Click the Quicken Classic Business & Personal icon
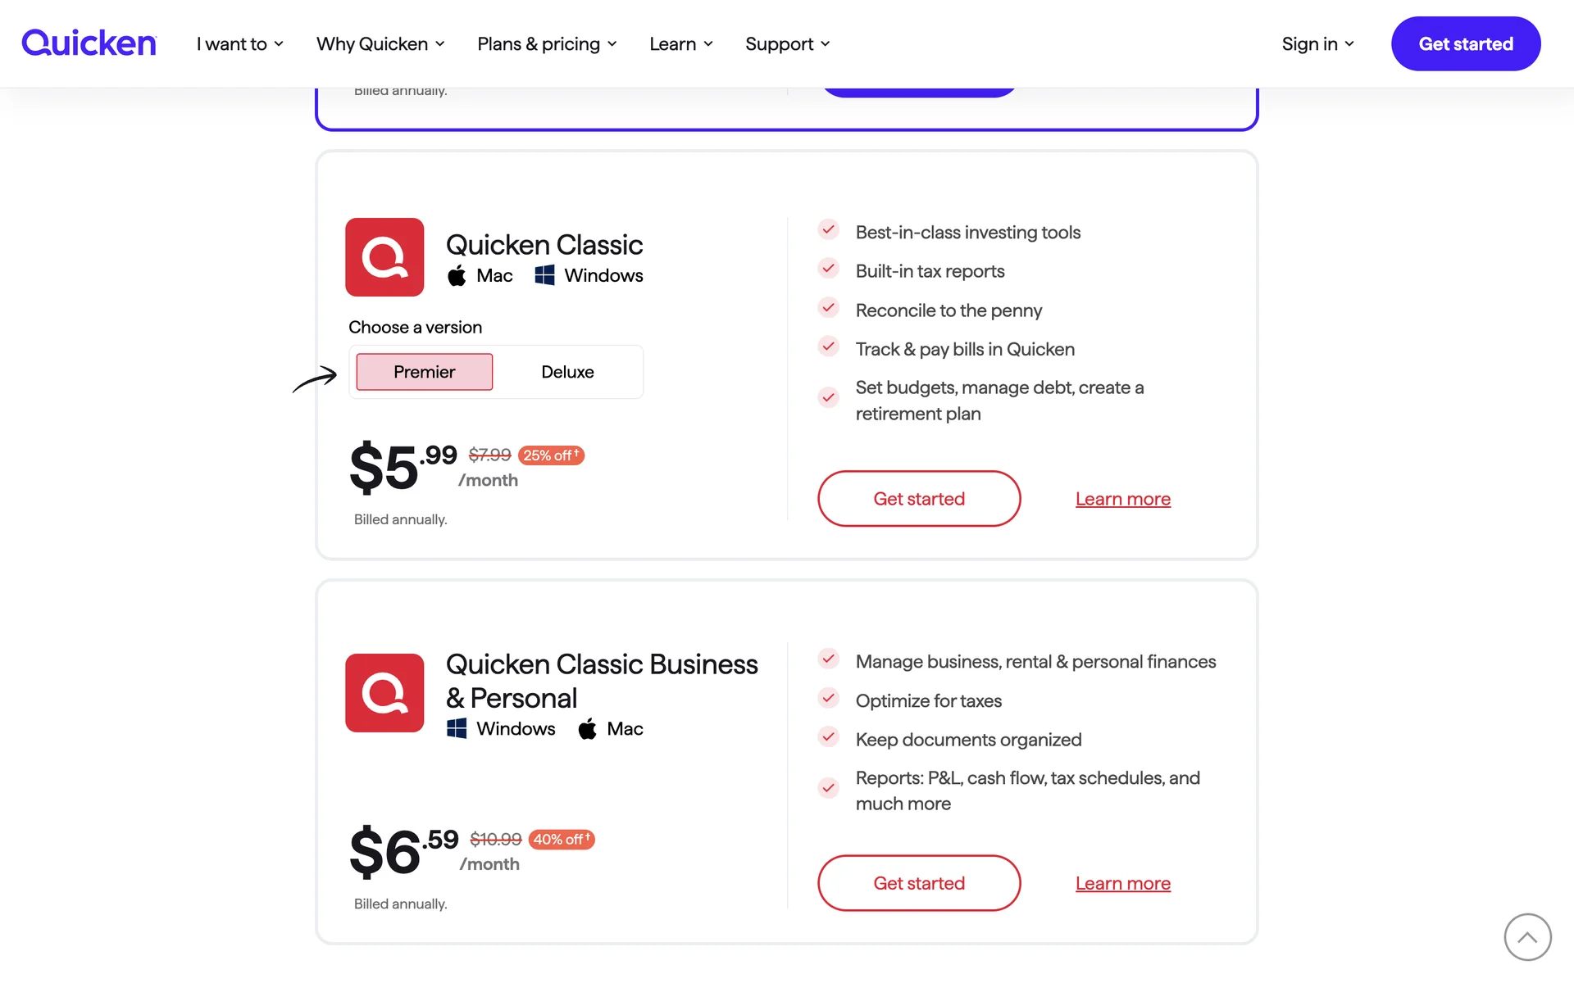 click(384, 693)
